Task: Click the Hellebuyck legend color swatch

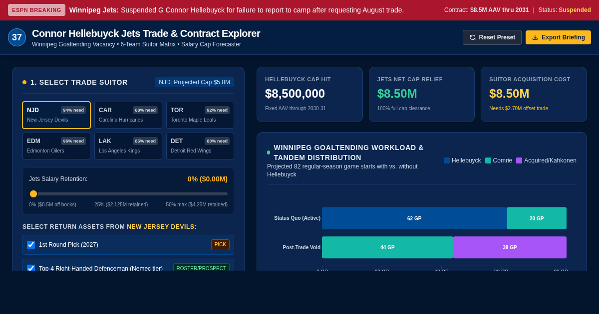Action: click(447, 160)
